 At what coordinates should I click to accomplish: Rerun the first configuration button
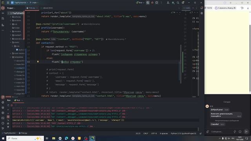(147, 3)
